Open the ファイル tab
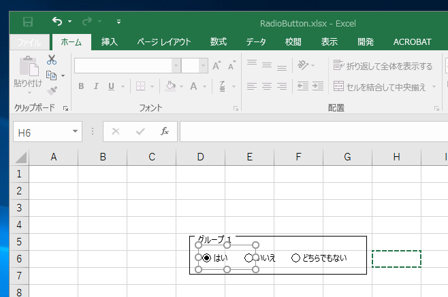Viewport: 448px width, 297px height. (29, 42)
